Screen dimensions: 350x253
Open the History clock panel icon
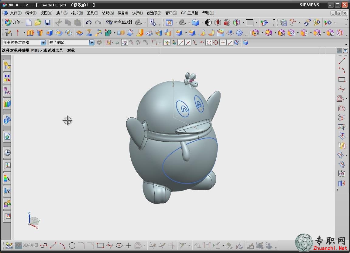[x=7, y=153]
